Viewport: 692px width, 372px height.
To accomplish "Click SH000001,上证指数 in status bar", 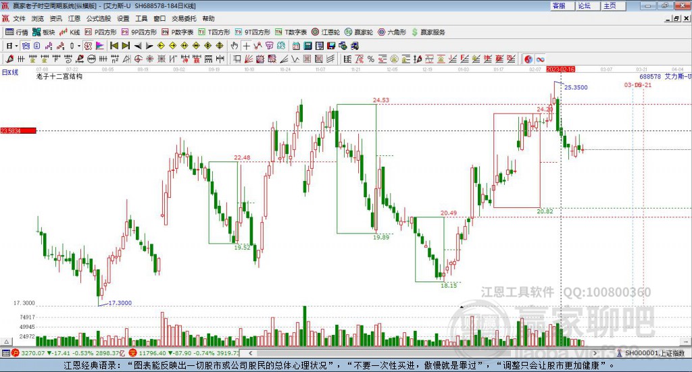I will pyautogui.click(x=655, y=353).
